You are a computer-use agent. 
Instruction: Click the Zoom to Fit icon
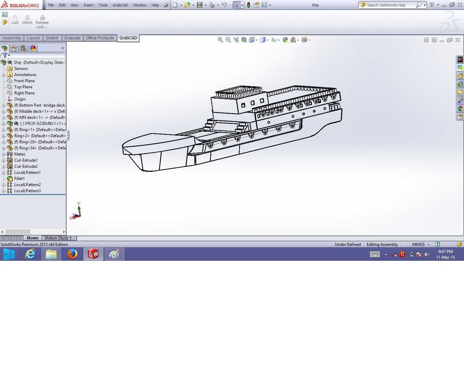coord(220,40)
